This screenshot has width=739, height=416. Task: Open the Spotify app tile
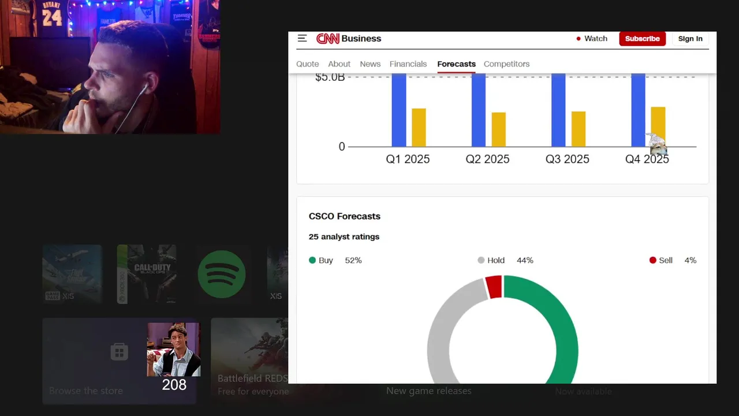tap(222, 274)
